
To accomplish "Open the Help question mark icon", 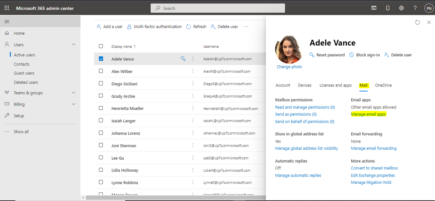I will click(415, 8).
